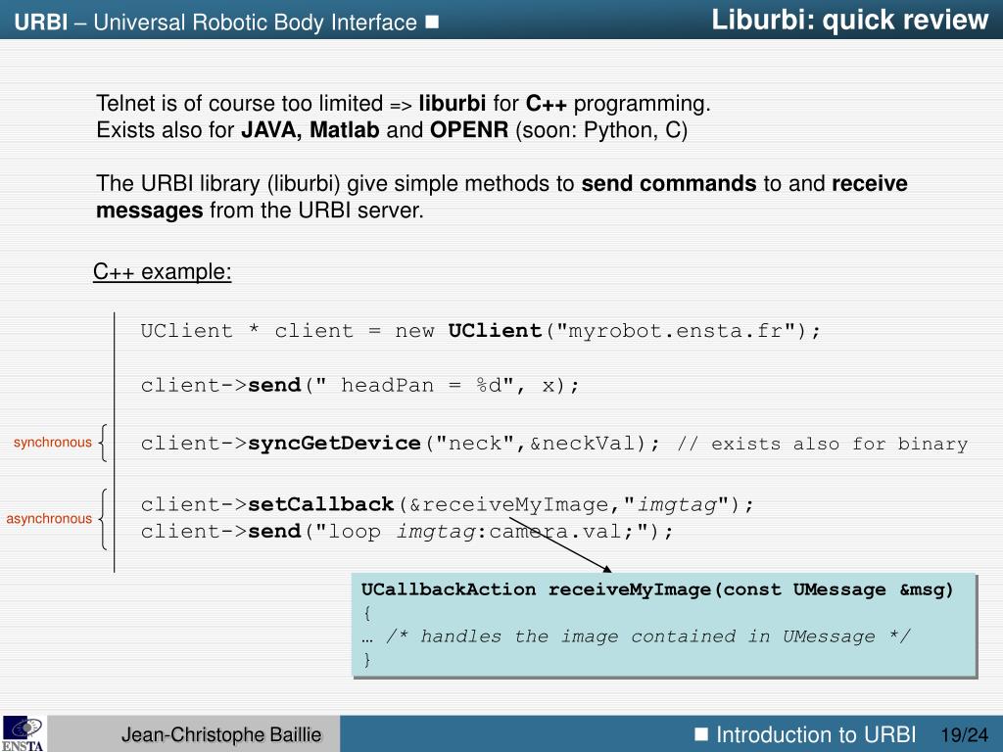1003x752 pixels.
Task: Click the setCallback code line
Action: point(447,505)
